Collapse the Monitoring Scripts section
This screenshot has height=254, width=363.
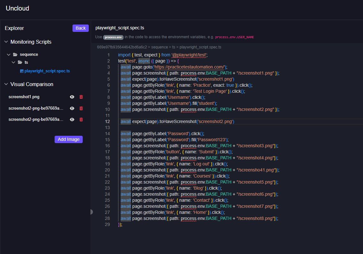[6, 42]
